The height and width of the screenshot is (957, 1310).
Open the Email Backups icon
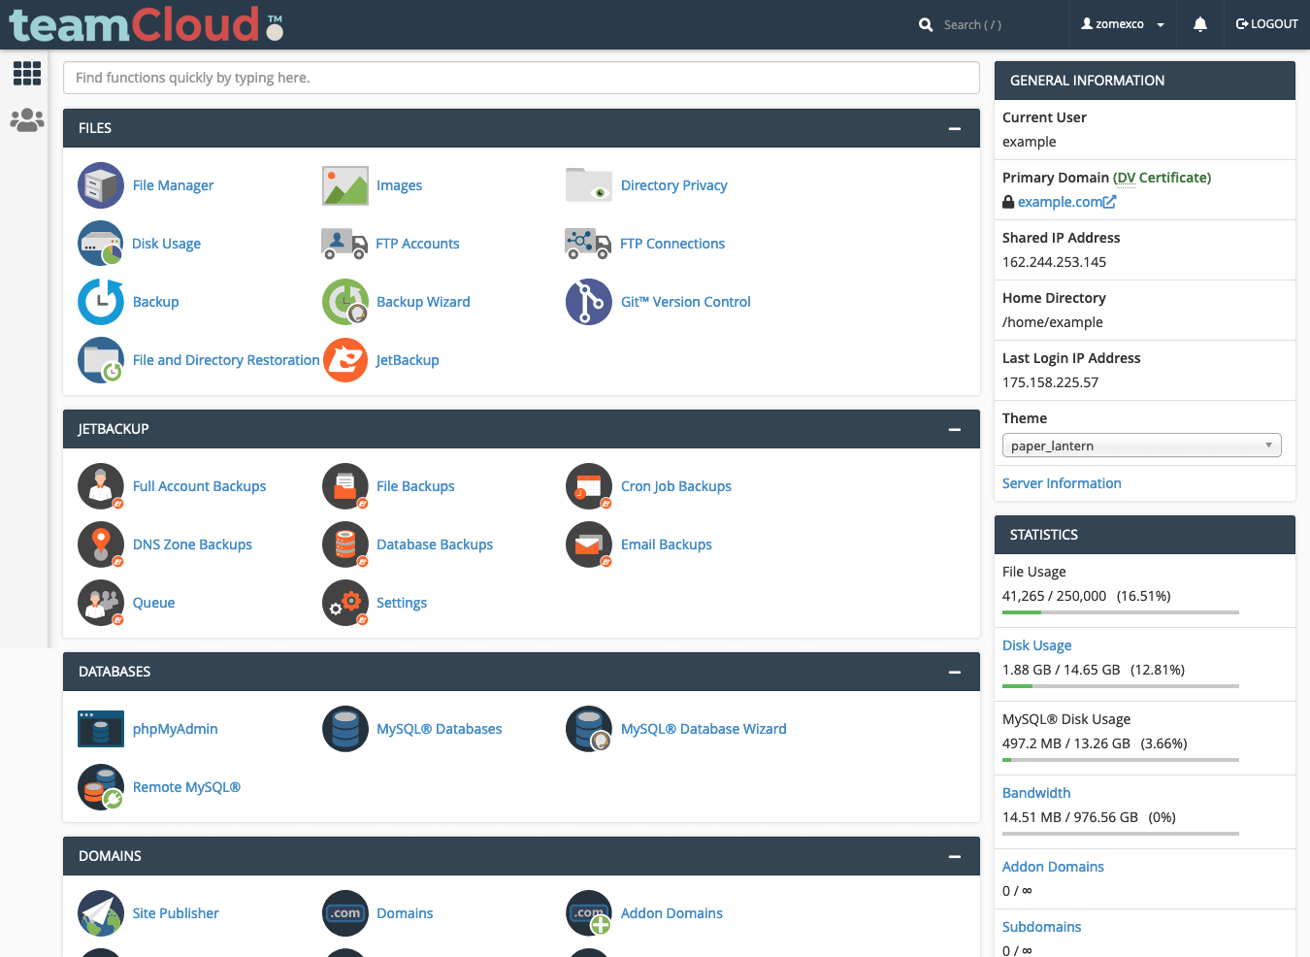[589, 544]
